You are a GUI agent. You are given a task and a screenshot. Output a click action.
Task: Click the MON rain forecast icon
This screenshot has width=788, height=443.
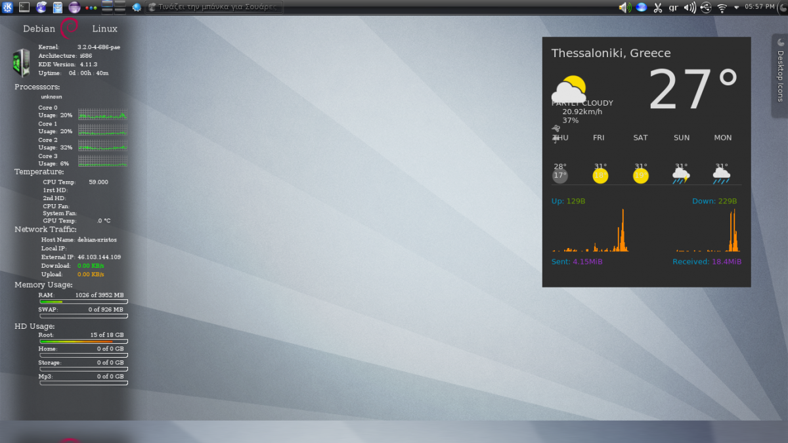(x=722, y=176)
